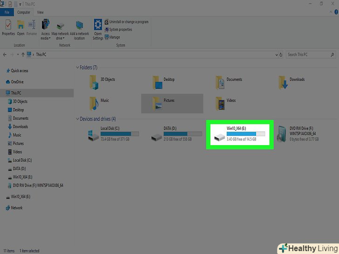The width and height of the screenshot is (339, 254).
Task: Click the title bar properties checkmark icon
Action: click(10, 4)
